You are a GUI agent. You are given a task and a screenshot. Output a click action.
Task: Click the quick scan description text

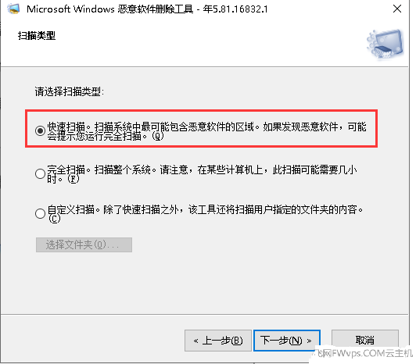pyautogui.click(x=207, y=131)
